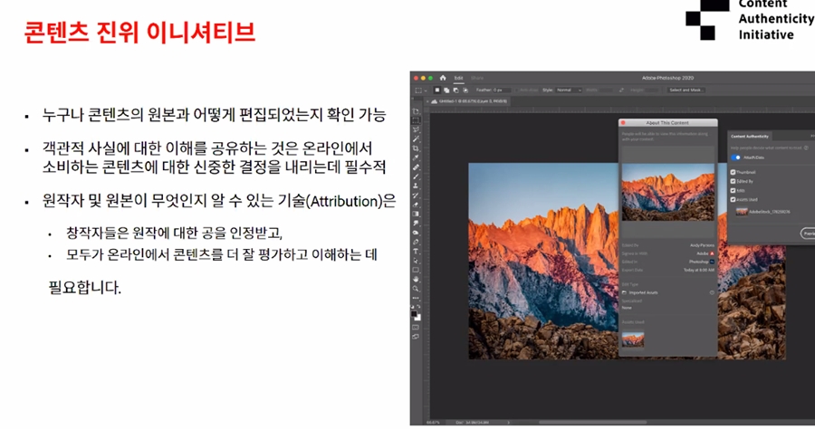815x429 pixels.
Task: Open the Style Normal dropdown
Action: click(569, 90)
